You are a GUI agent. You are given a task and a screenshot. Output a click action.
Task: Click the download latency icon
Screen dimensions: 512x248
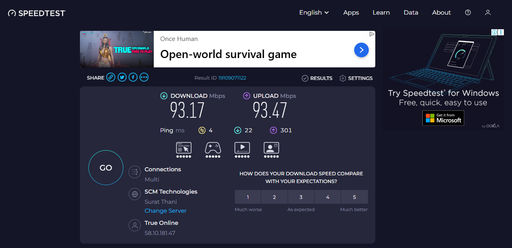pyautogui.click(x=238, y=130)
